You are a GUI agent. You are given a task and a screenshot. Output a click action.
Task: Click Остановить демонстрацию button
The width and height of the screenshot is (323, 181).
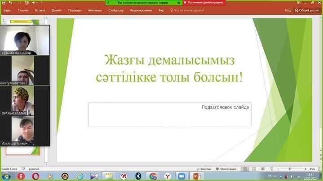tap(204, 3)
